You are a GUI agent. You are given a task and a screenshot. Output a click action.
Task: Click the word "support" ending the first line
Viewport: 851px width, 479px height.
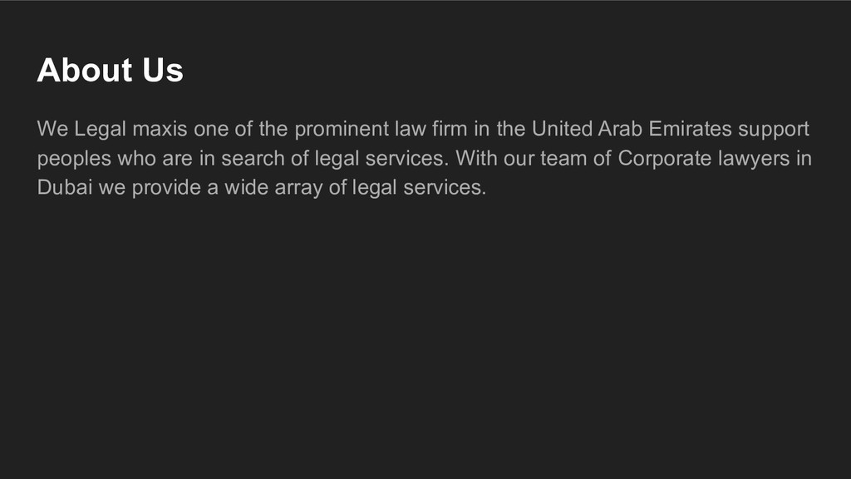point(774,131)
